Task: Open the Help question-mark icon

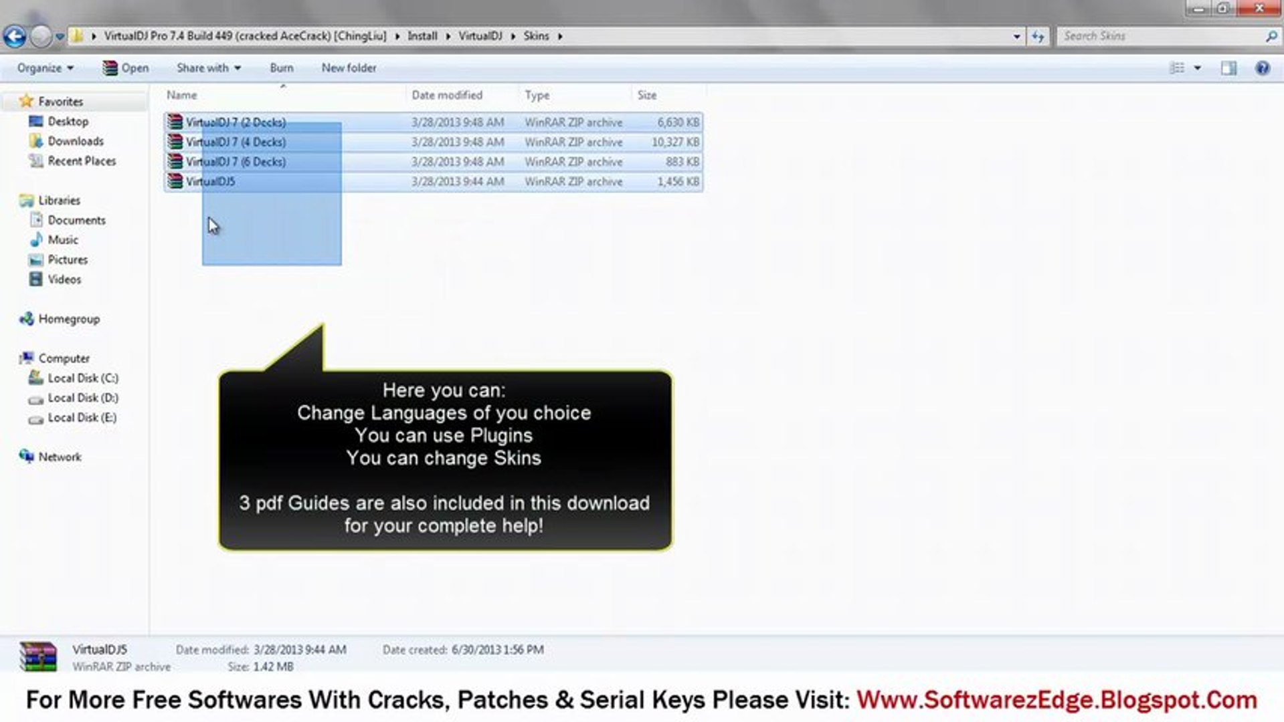Action: (x=1263, y=68)
